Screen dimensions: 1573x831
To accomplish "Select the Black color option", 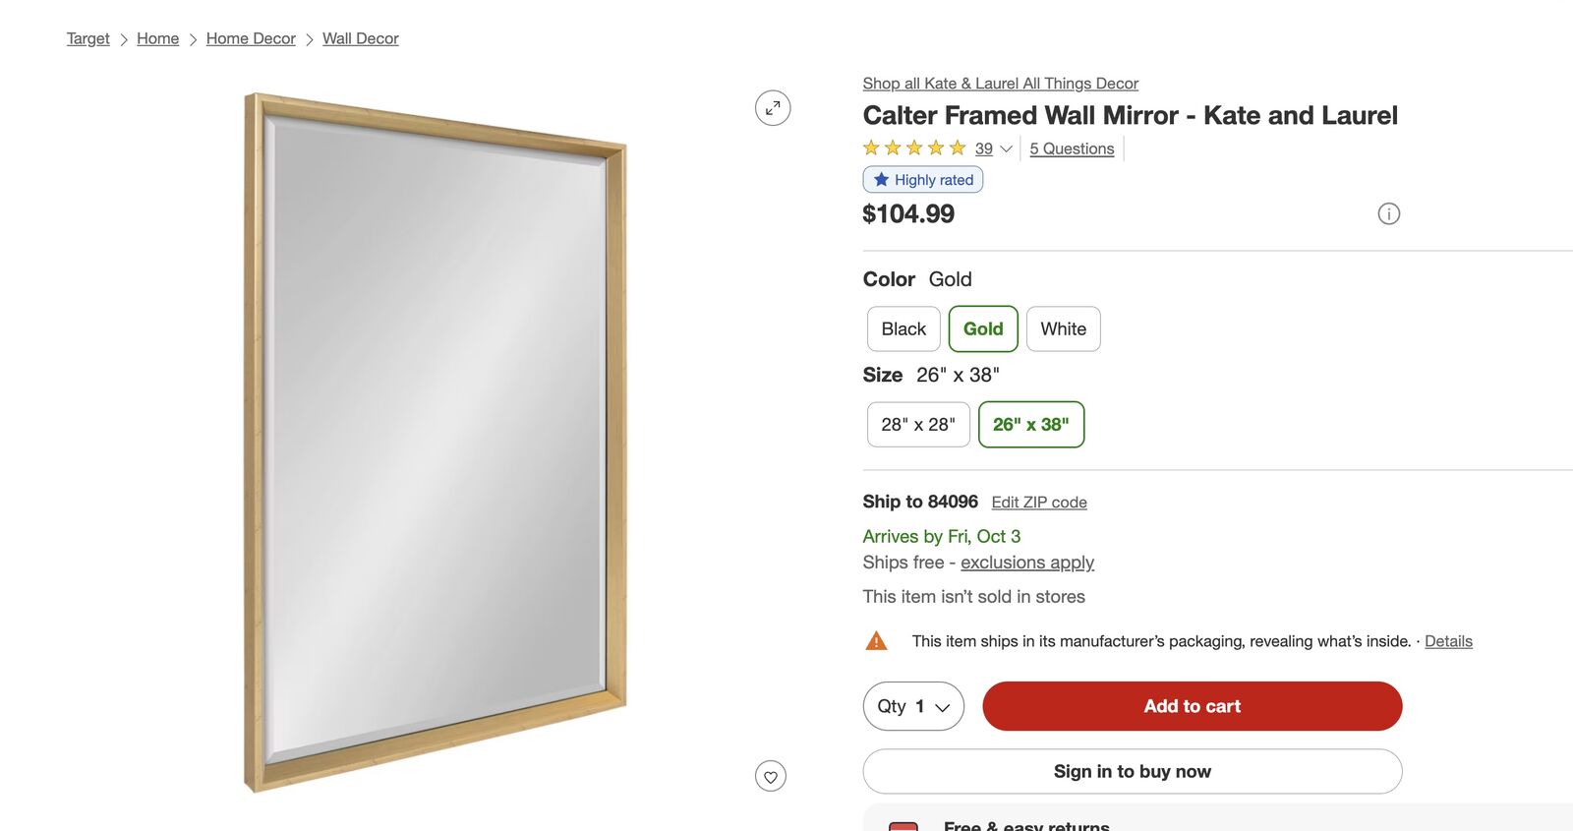I will point(903,329).
